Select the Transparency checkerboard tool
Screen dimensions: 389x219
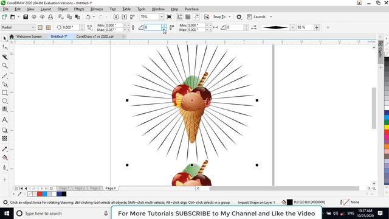click(x=4, y=138)
